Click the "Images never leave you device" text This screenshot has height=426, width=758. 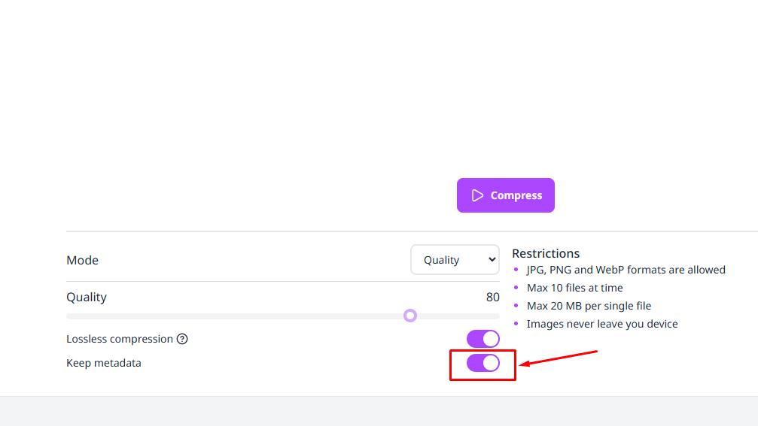(x=602, y=324)
